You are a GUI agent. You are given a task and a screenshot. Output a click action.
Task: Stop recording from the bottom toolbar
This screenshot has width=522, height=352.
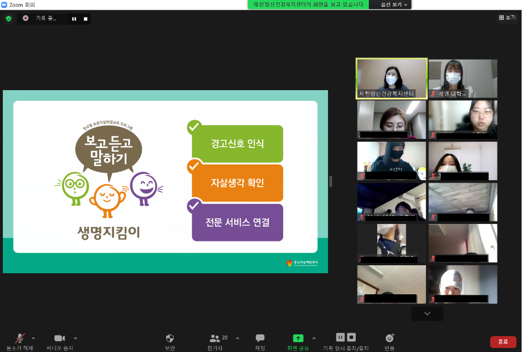pos(352,337)
